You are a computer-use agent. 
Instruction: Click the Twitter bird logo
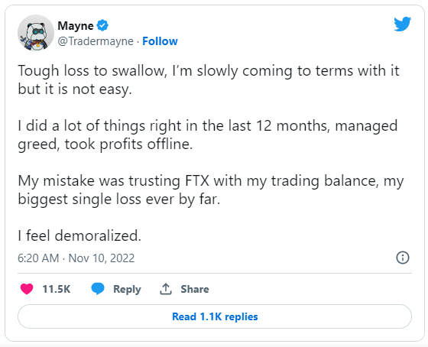tap(402, 24)
